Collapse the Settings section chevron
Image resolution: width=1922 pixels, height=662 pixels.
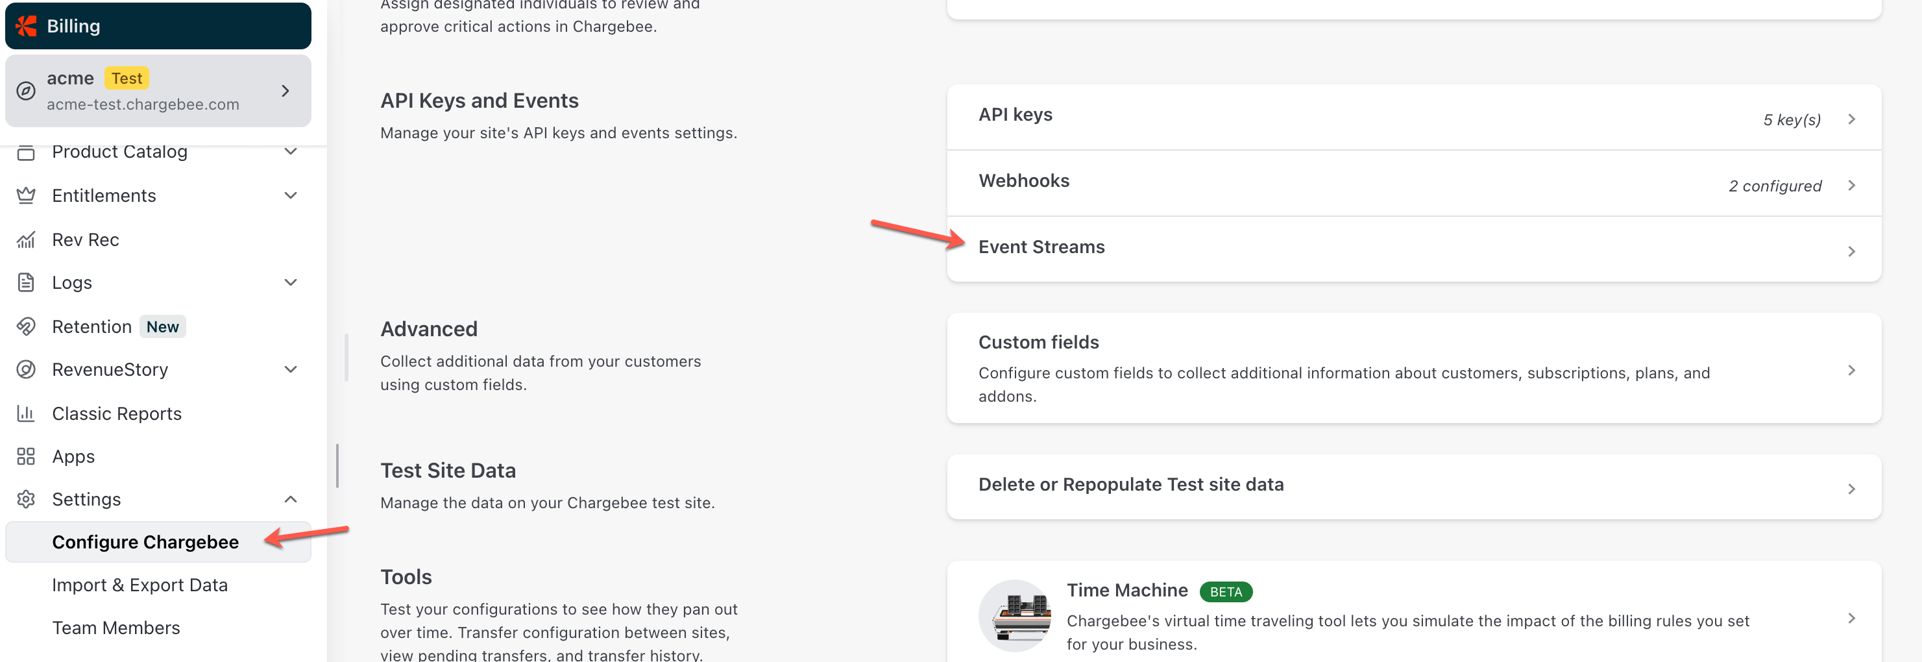pos(291,499)
